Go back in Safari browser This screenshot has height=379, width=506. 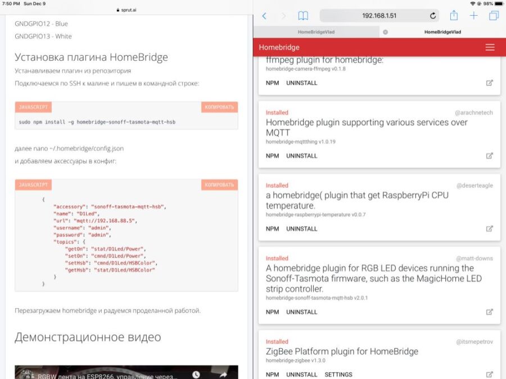(264, 16)
